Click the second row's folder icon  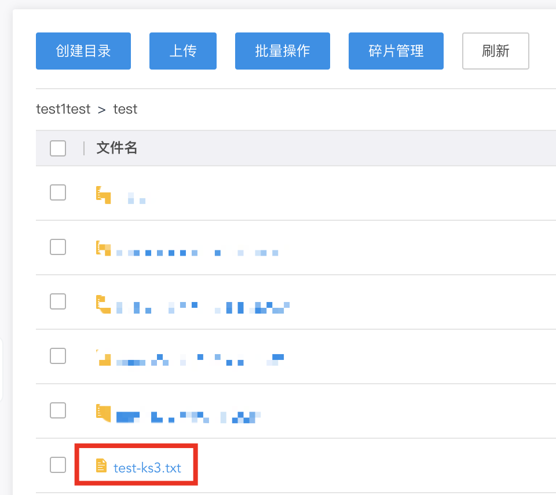pyautogui.click(x=103, y=248)
